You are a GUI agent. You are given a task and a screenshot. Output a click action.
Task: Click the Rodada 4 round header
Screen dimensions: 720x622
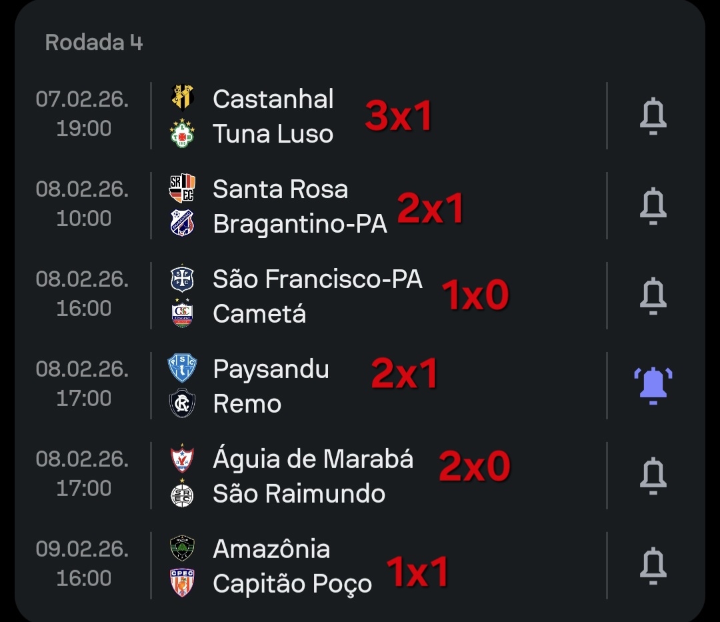94,43
